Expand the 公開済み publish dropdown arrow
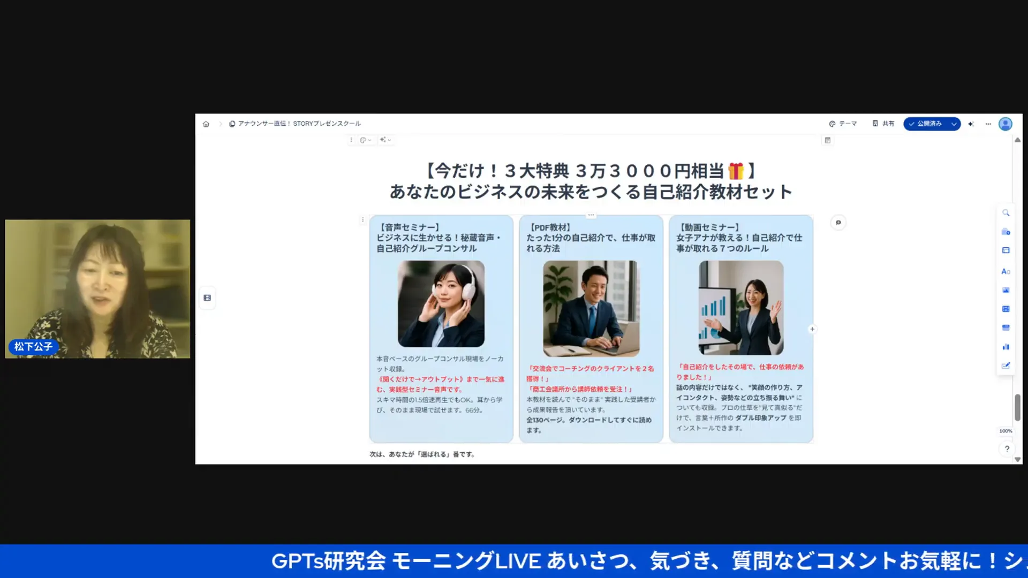Screen dimensions: 1028x578 tap(954, 124)
